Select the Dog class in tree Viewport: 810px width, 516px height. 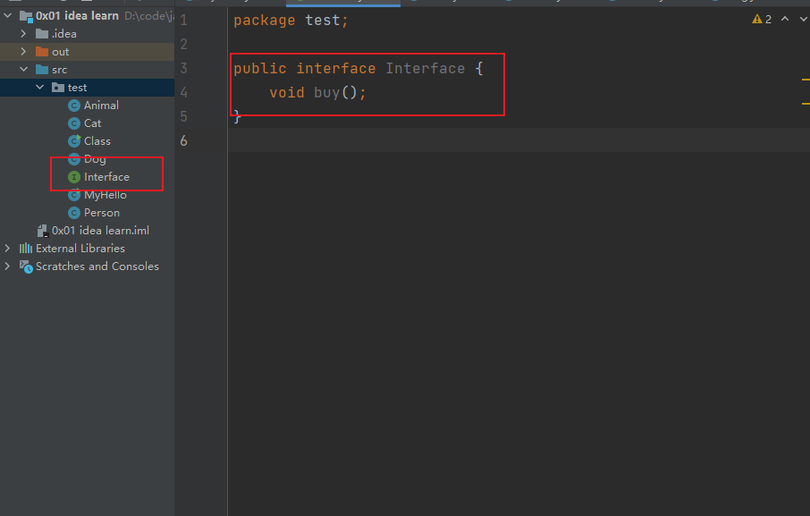pos(95,159)
